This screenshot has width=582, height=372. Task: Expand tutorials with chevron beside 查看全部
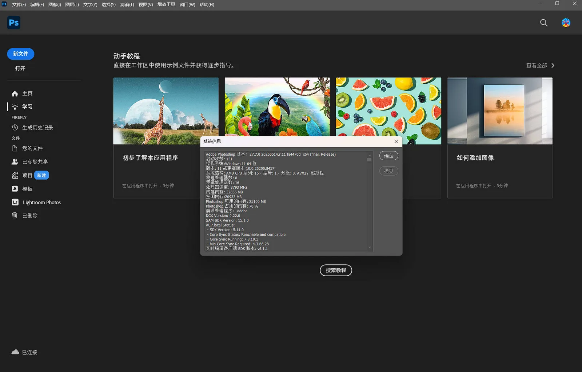[x=553, y=65]
